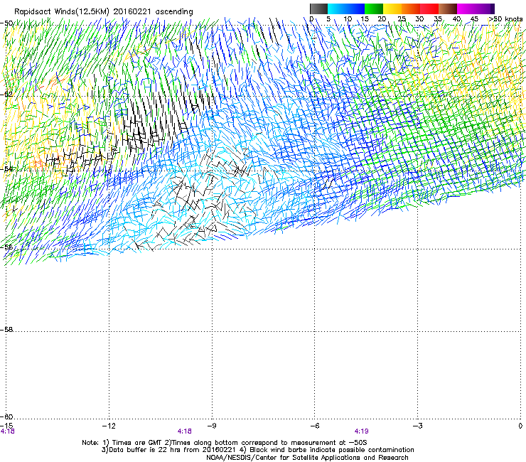
Task: Click the '-9' longitude axis label
Action: click(211, 426)
